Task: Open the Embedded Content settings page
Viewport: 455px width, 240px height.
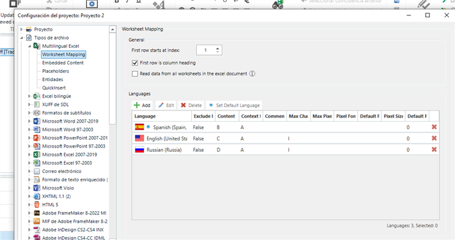Action: (63, 63)
